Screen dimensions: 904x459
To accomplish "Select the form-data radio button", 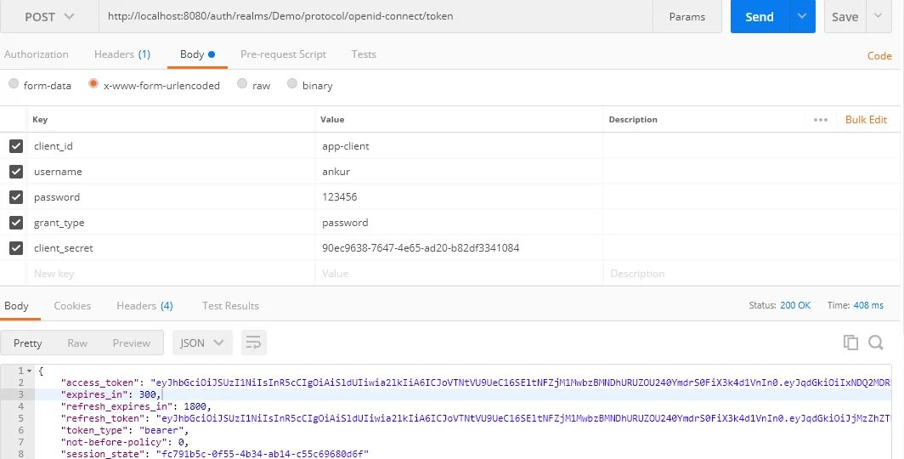I will 14,84.
